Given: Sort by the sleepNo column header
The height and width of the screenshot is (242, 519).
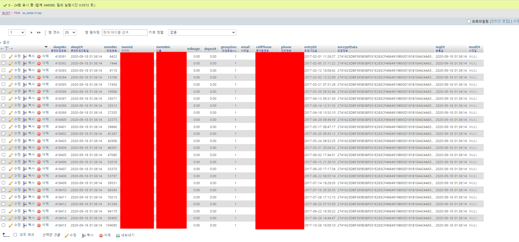Looking at the screenshot, I should 60,47.
